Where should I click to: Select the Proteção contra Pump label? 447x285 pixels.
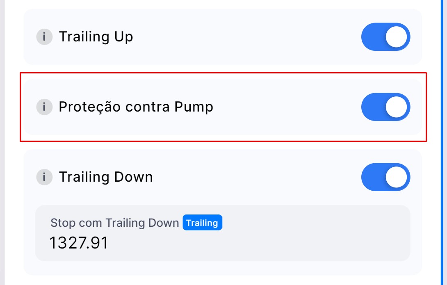click(136, 107)
